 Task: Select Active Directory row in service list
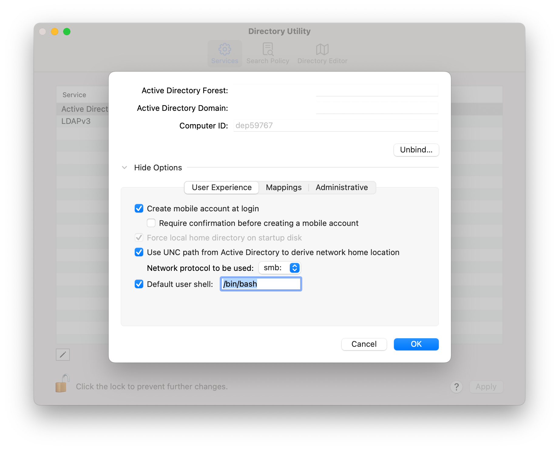pyautogui.click(x=82, y=109)
